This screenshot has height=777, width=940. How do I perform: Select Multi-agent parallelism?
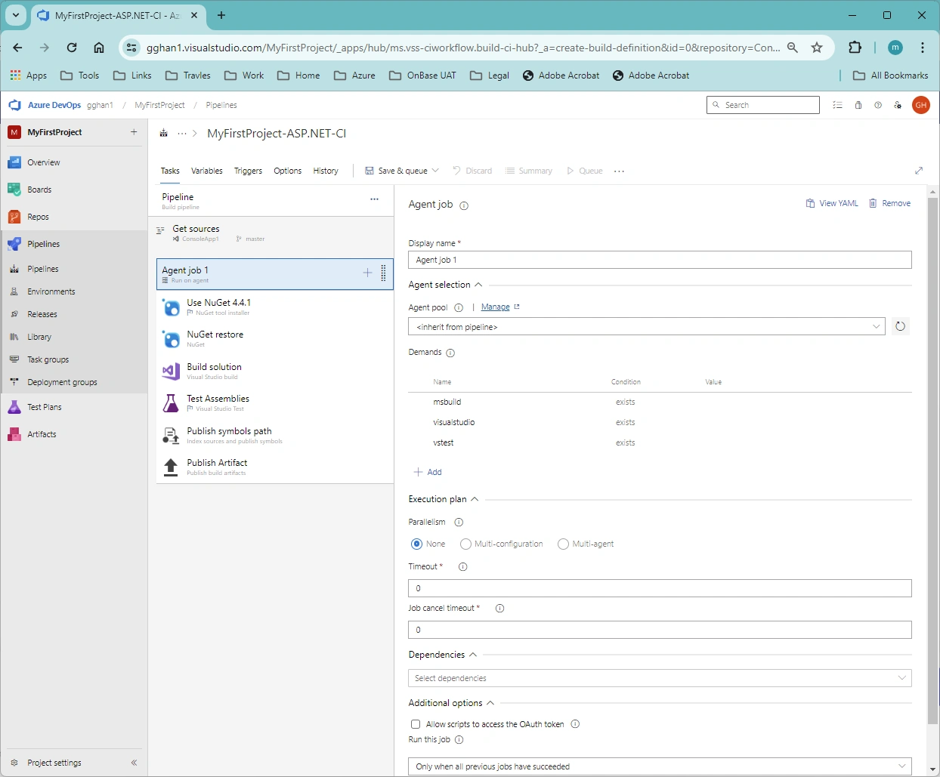coord(563,544)
